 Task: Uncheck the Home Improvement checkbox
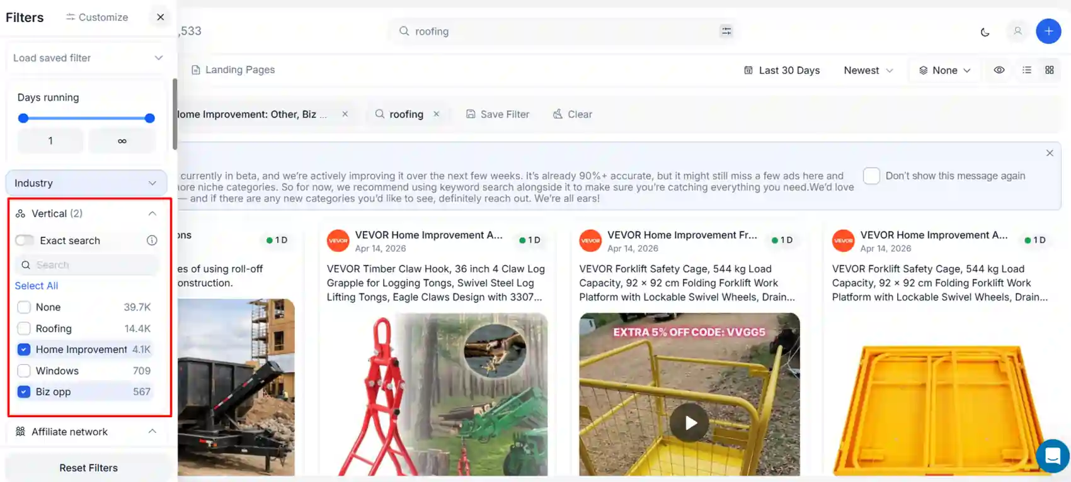click(x=24, y=349)
